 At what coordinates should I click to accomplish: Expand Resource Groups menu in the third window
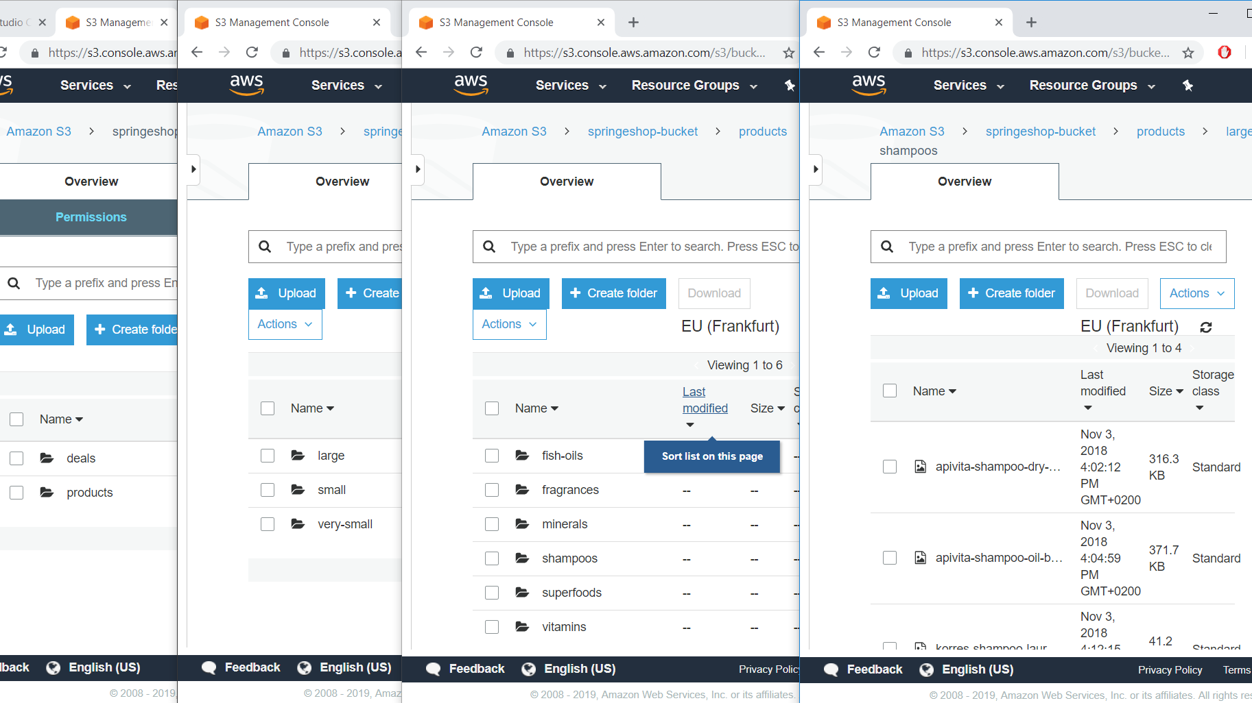point(694,86)
